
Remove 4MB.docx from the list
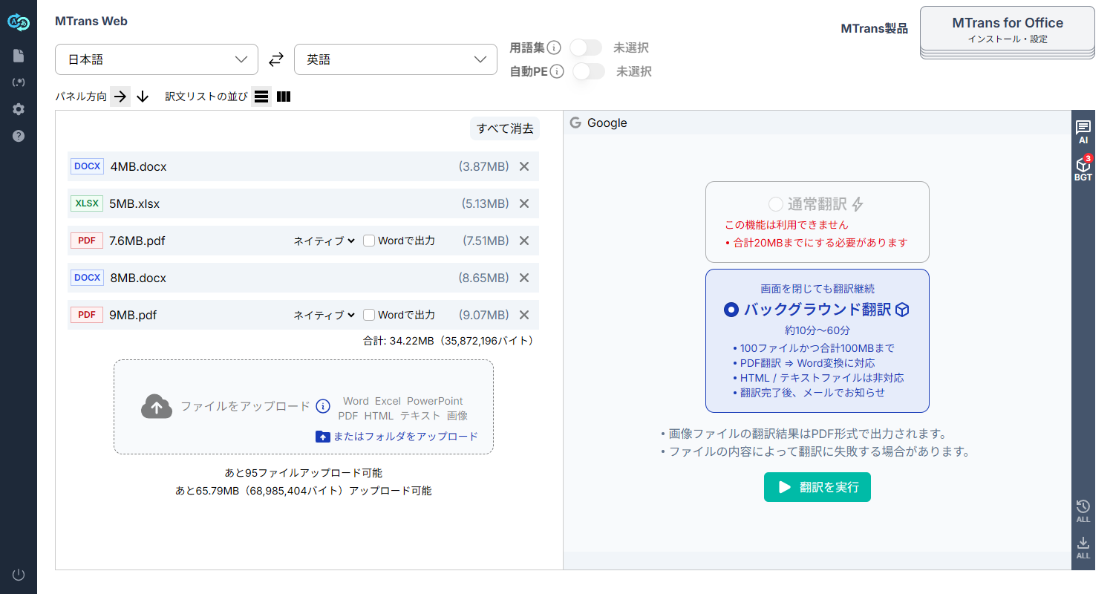(x=524, y=166)
